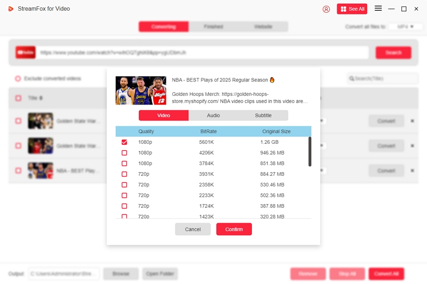Screen dimensions: 427x284
Task: Check the 720p 2358K quality option
Action: tap(124, 185)
